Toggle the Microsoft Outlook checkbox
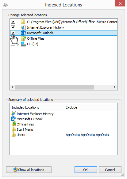 click(13, 33)
